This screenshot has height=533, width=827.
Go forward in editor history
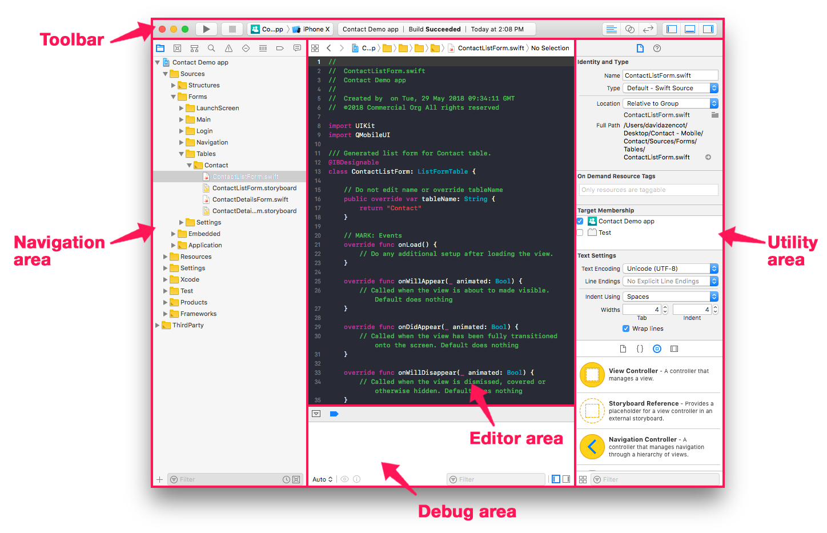pos(342,49)
